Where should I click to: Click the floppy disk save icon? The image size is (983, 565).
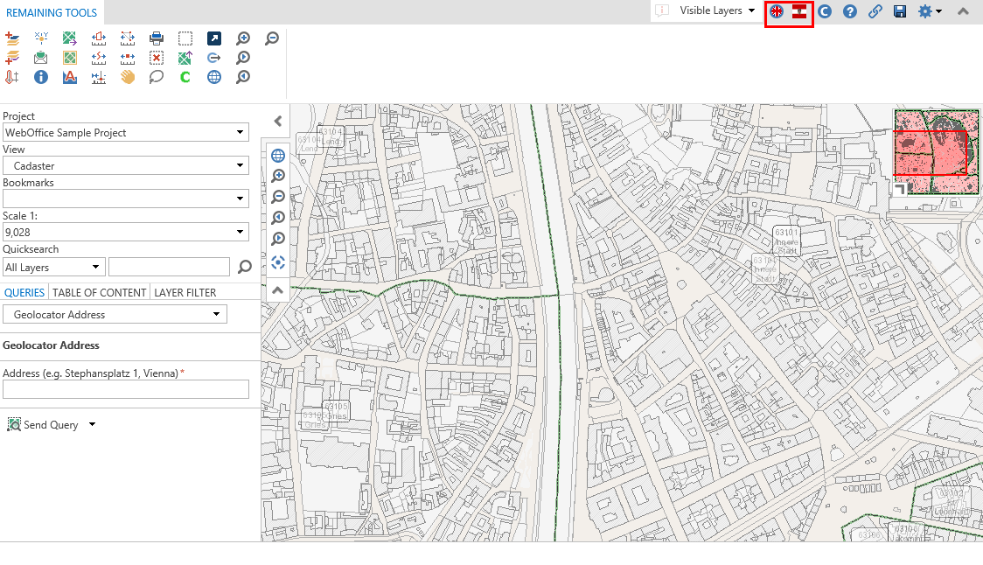pyautogui.click(x=900, y=11)
